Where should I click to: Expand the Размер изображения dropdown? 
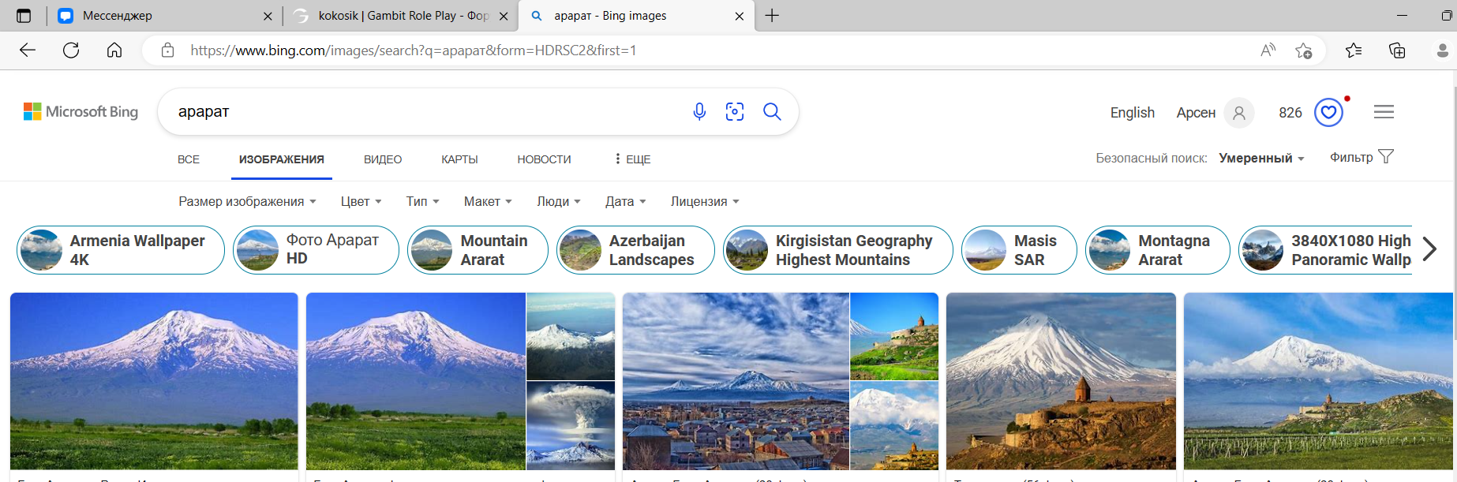(x=247, y=202)
